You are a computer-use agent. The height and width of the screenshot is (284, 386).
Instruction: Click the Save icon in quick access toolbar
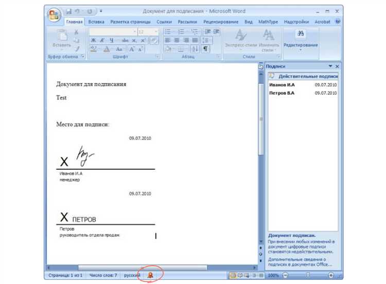click(69, 11)
